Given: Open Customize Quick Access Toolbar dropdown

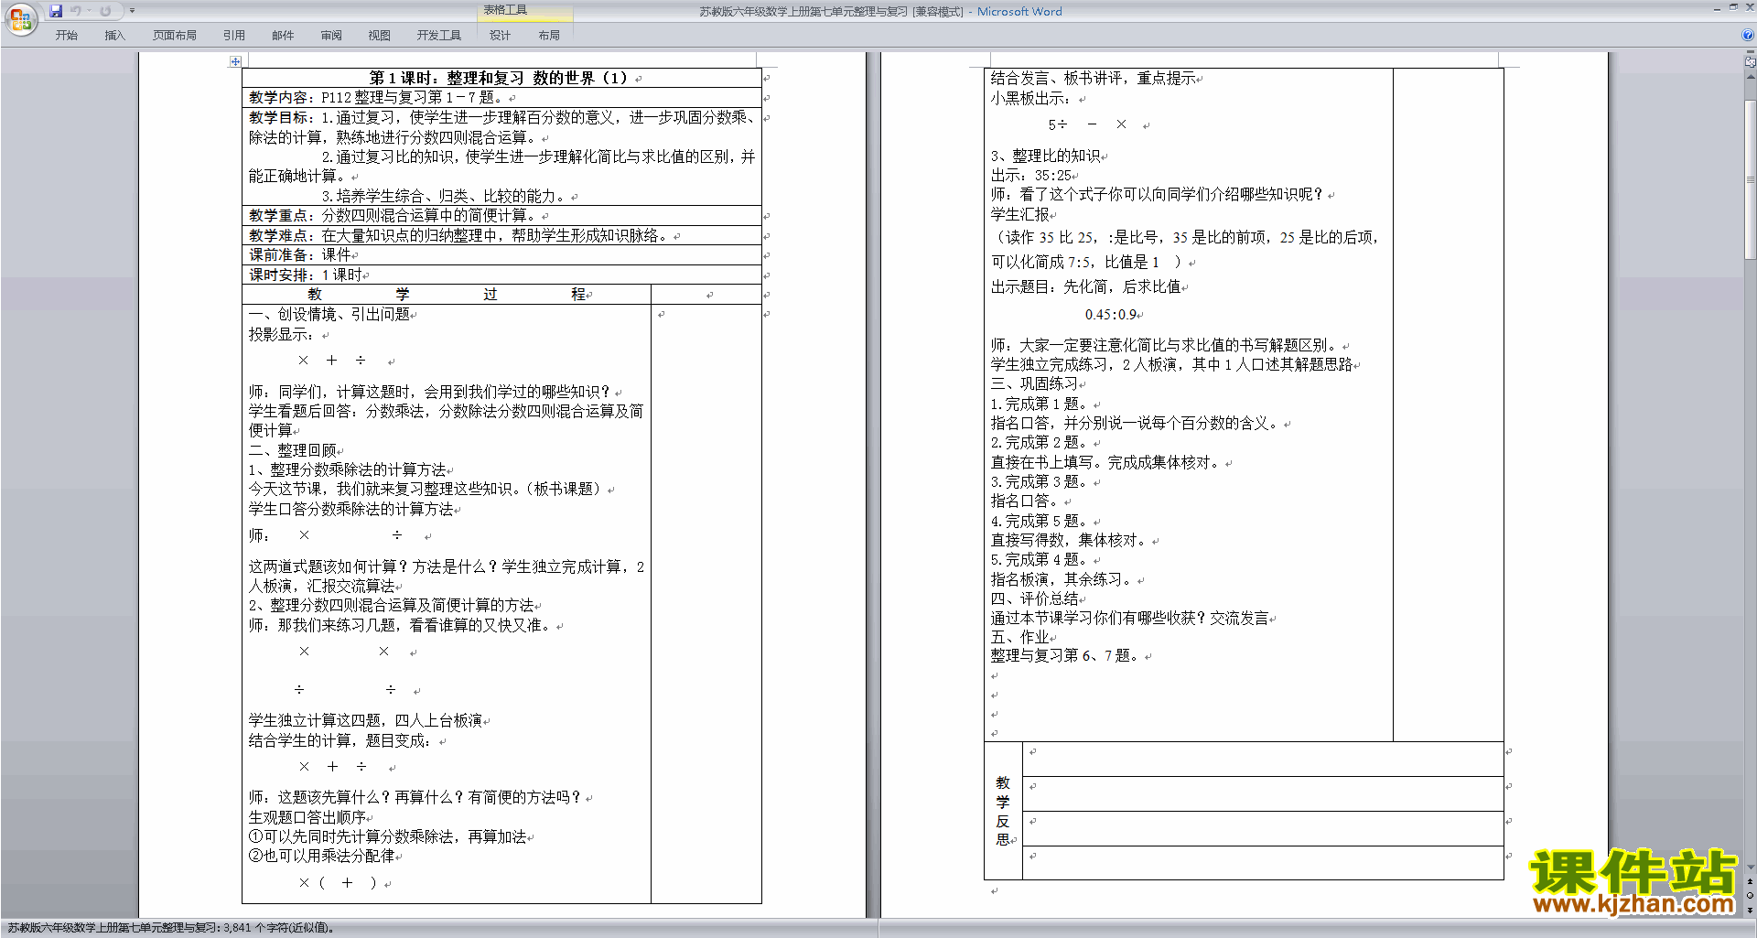Looking at the screenshot, I should click(132, 11).
